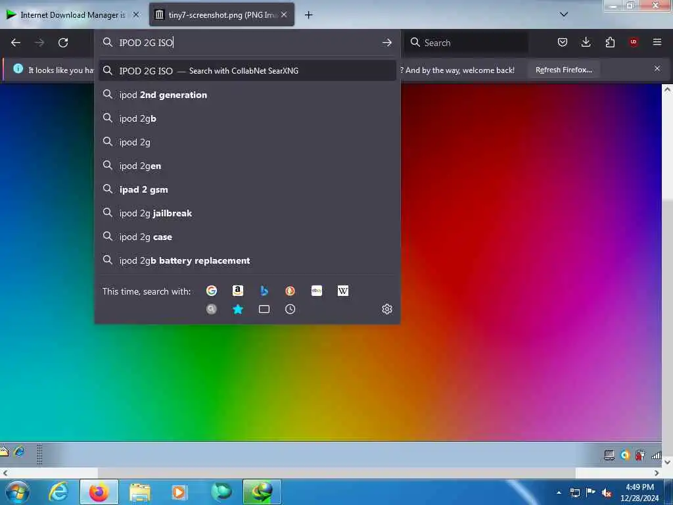Search this time with eBay

tap(317, 291)
